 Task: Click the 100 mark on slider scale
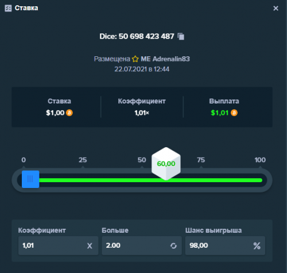pos(260,160)
